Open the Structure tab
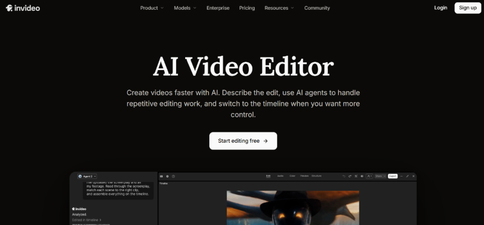This screenshot has height=225, width=484. click(x=316, y=176)
